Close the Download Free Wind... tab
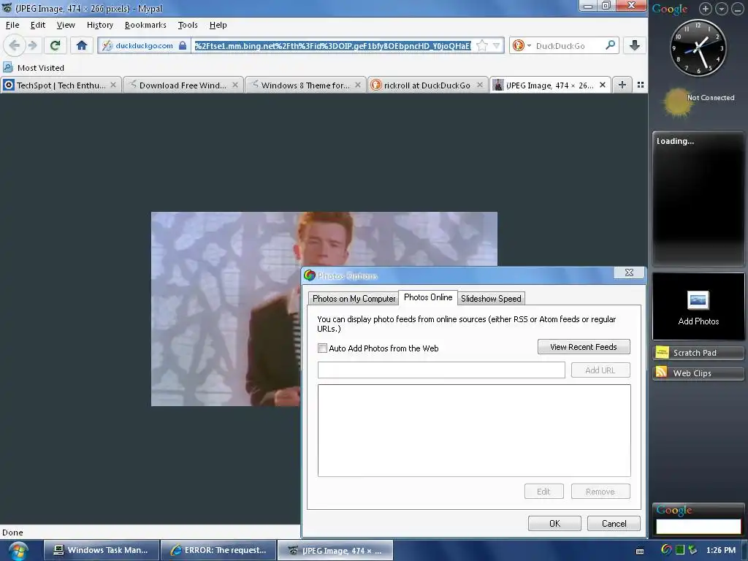 point(235,85)
